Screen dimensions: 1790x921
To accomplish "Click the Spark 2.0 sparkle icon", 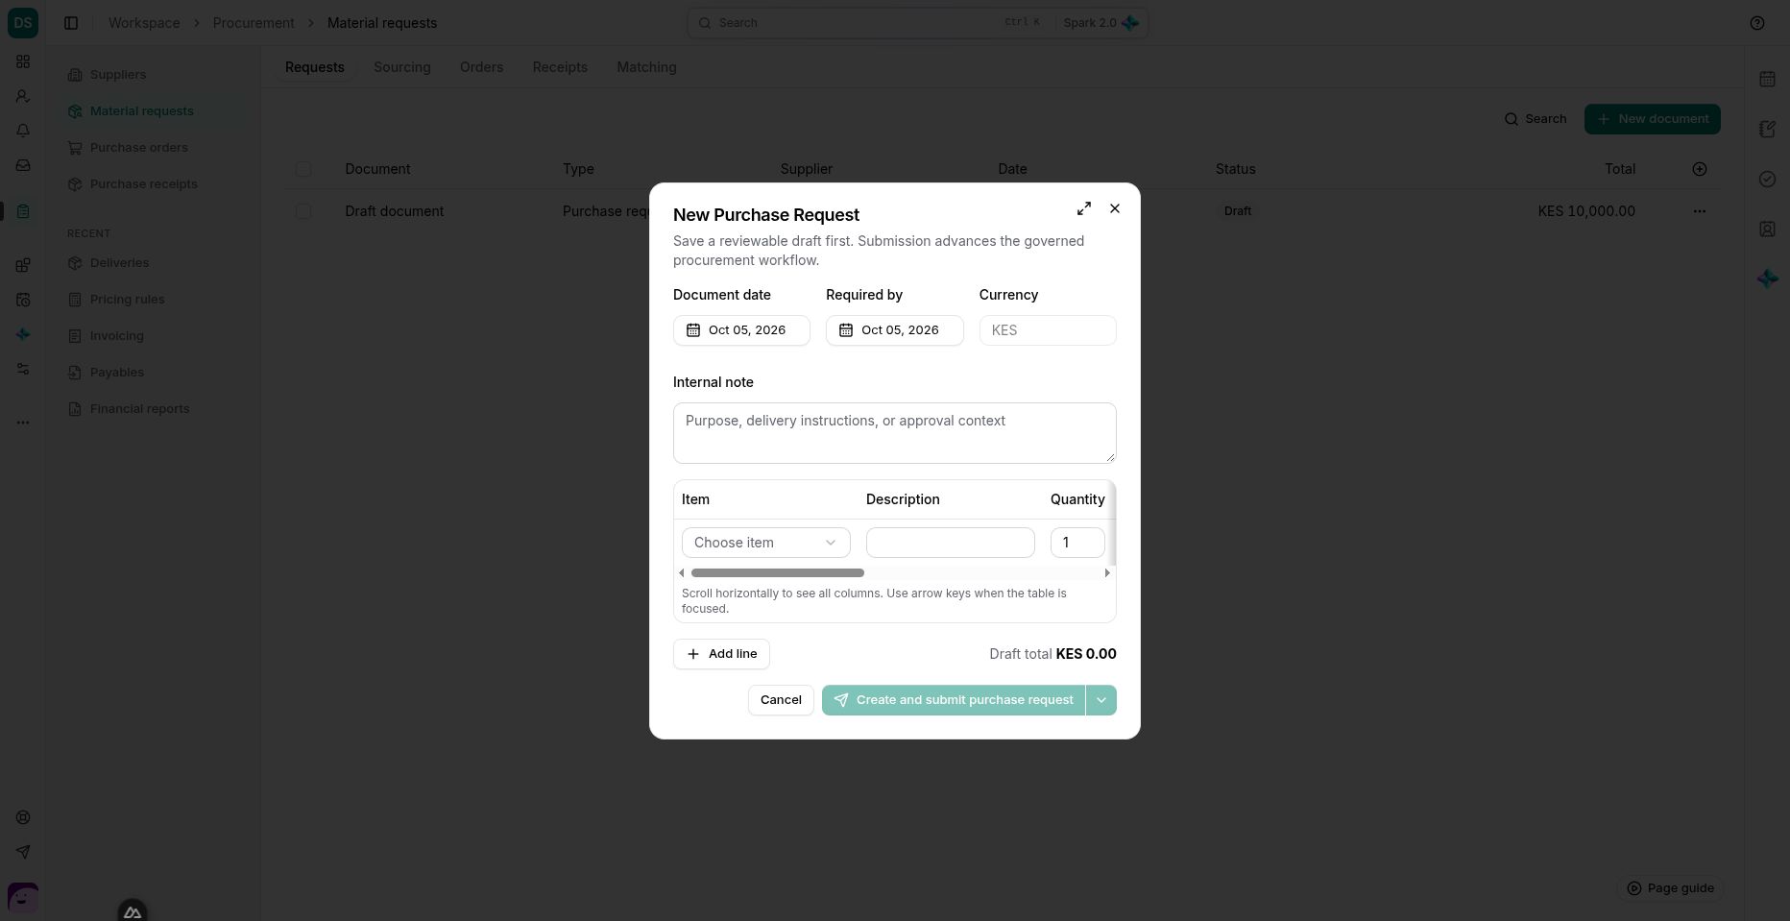I will pyautogui.click(x=1130, y=23).
